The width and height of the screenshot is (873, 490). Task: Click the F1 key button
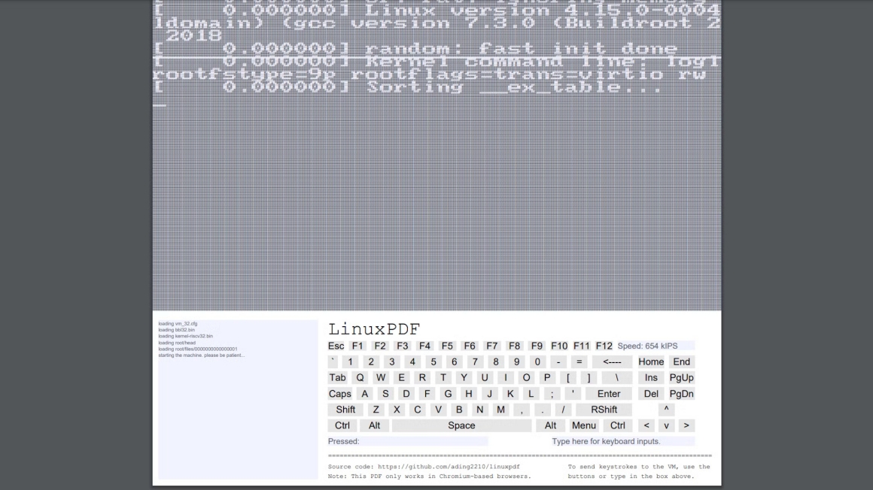click(357, 346)
